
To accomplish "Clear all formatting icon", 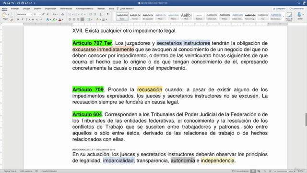I will [x=62, y=14].
